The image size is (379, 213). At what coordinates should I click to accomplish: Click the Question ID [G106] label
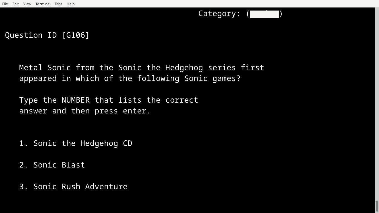(x=47, y=35)
